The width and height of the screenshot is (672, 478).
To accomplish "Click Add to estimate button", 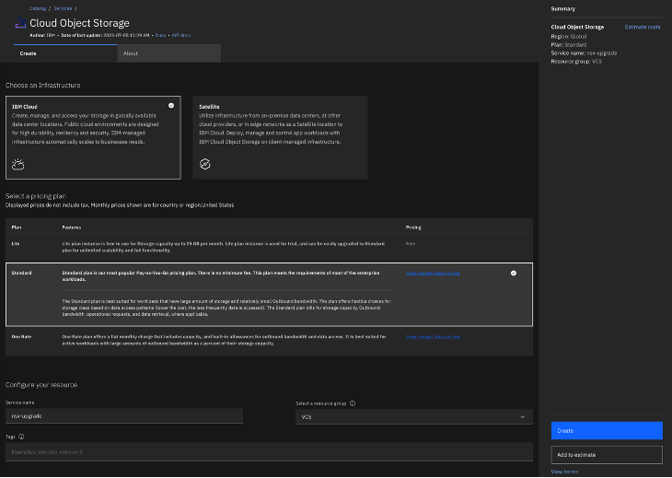I will (x=607, y=455).
